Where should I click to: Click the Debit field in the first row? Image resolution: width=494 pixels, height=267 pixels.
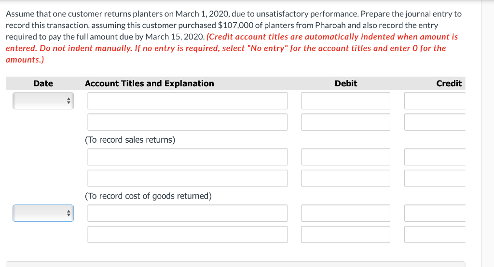click(x=345, y=101)
